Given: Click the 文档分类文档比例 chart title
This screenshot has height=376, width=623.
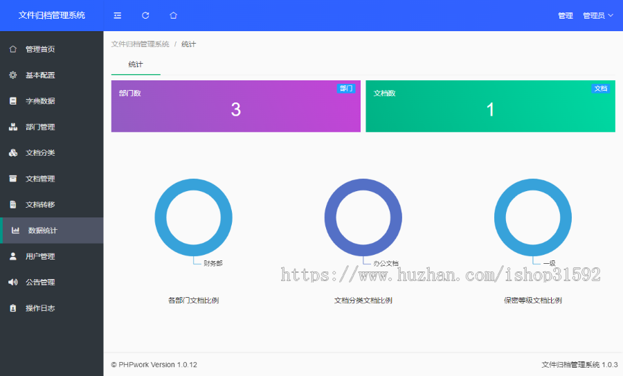Looking at the screenshot, I should point(363,301).
